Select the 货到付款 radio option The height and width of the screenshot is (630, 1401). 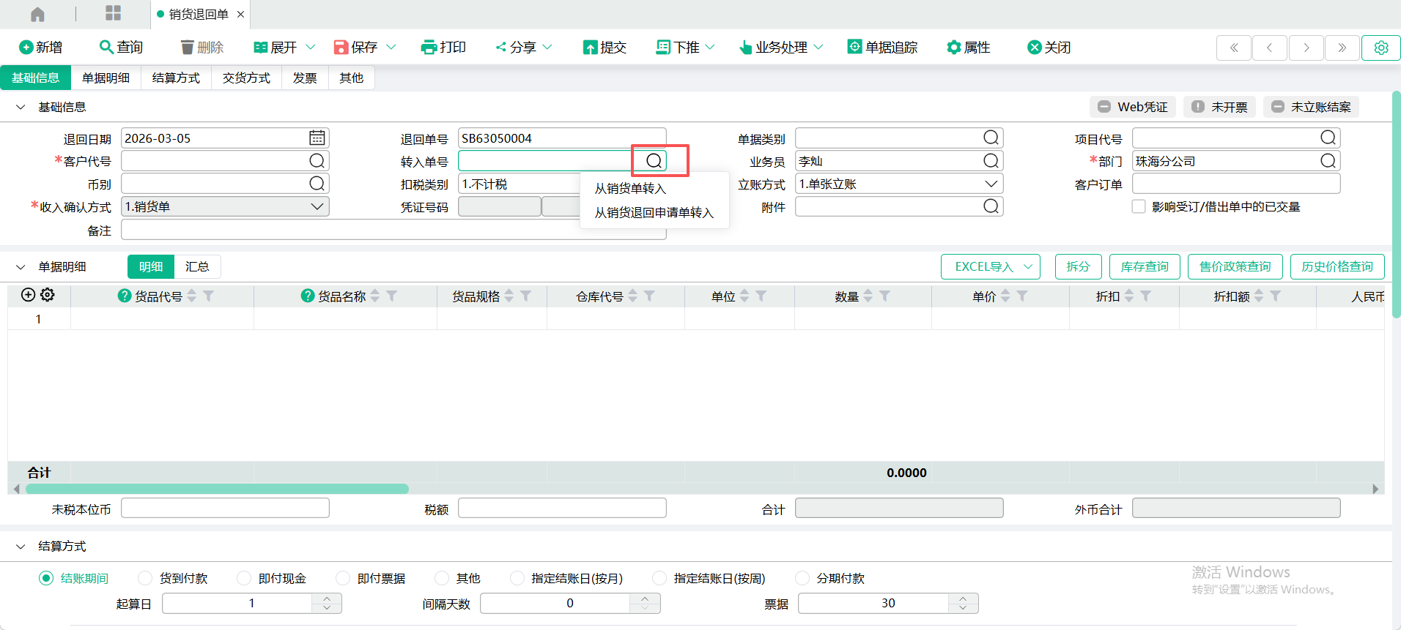[145, 578]
